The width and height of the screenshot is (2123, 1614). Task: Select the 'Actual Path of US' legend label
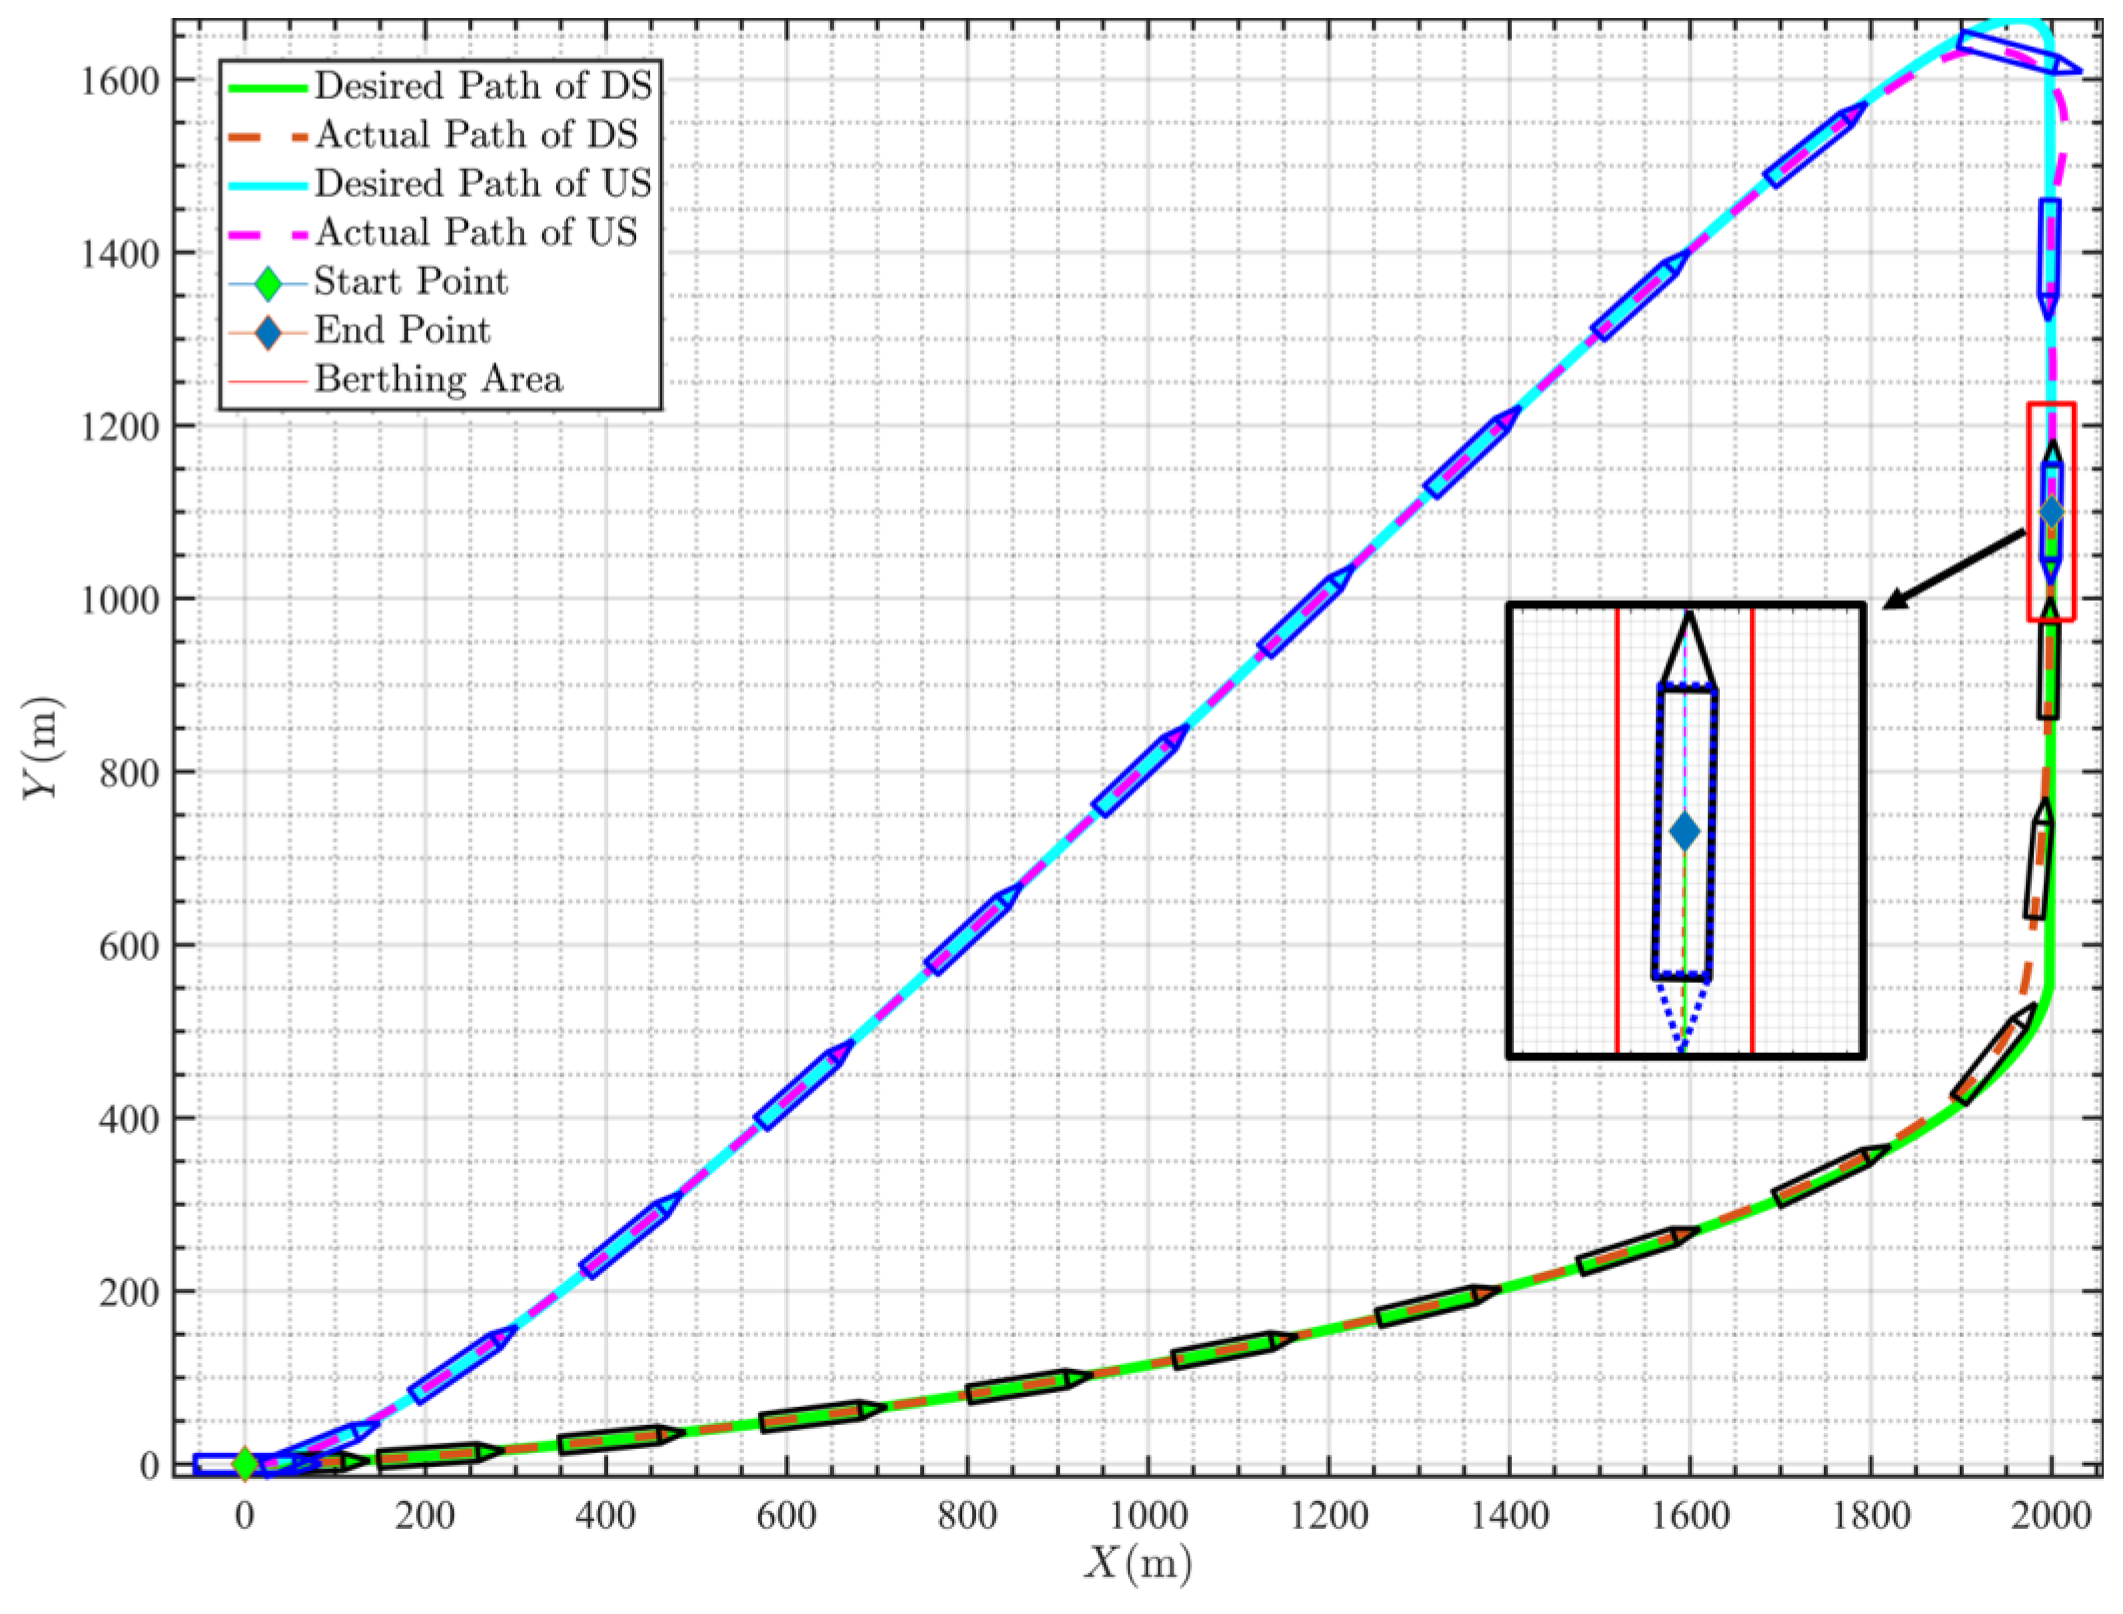pyautogui.click(x=476, y=233)
